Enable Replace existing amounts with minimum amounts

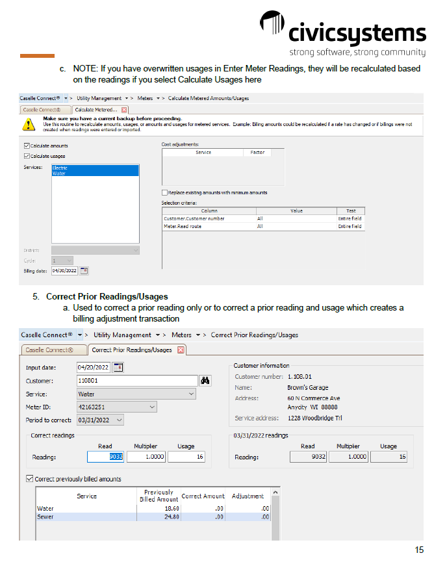pyautogui.click(x=164, y=192)
